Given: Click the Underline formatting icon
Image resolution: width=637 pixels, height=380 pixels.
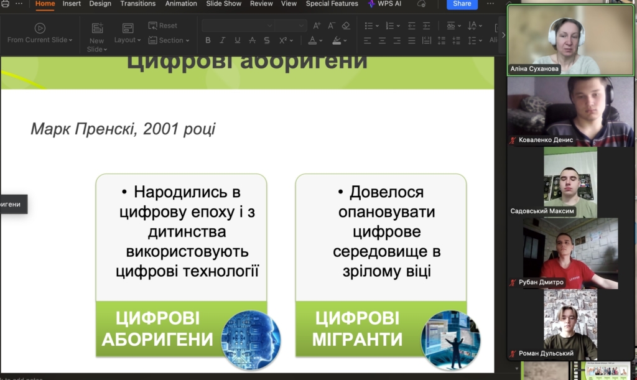Looking at the screenshot, I should coord(237,40).
